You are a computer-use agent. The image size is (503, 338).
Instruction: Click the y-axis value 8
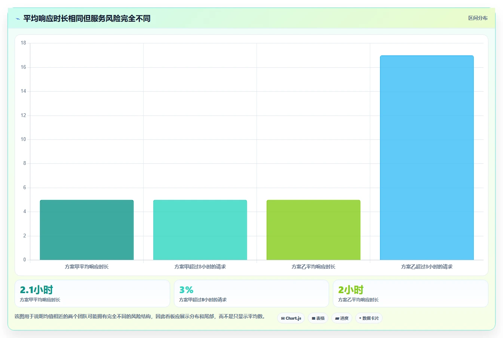25,163
